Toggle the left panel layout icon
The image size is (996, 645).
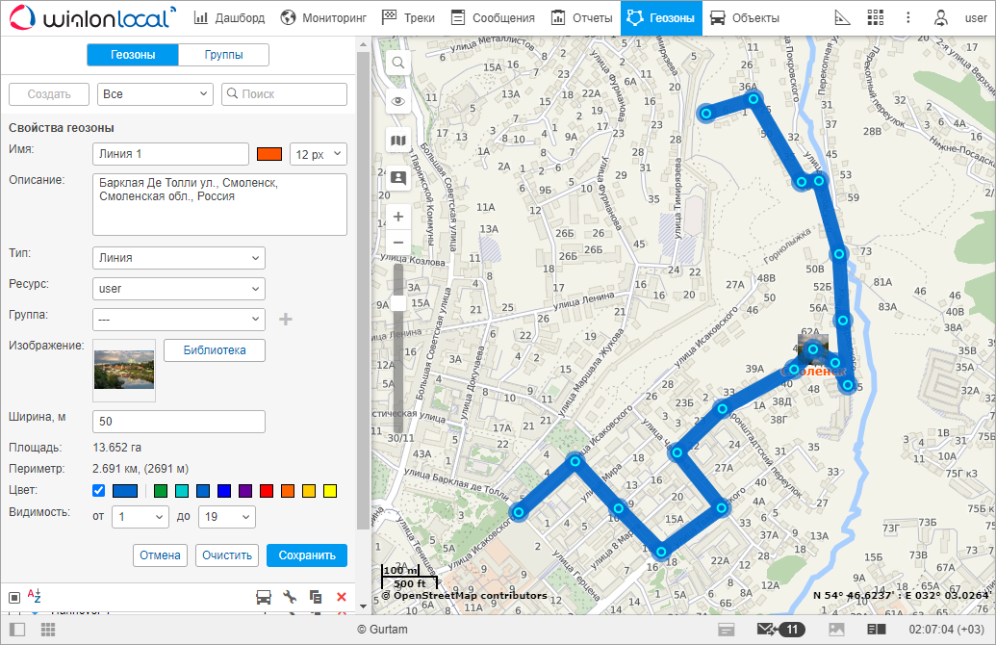click(x=17, y=629)
